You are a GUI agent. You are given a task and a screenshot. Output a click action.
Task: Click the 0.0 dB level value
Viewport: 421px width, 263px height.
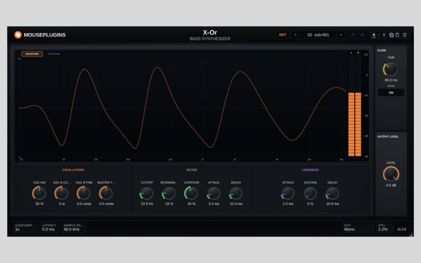(x=391, y=185)
